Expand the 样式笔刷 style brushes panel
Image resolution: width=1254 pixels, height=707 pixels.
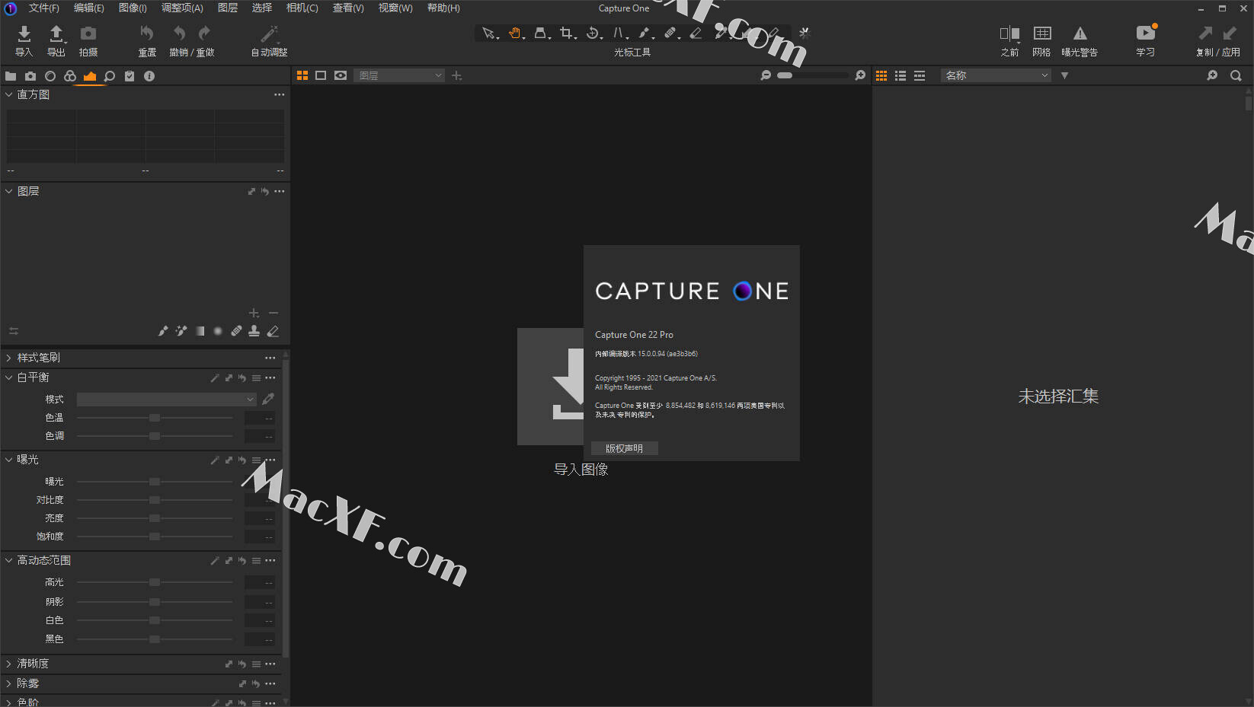coord(9,358)
